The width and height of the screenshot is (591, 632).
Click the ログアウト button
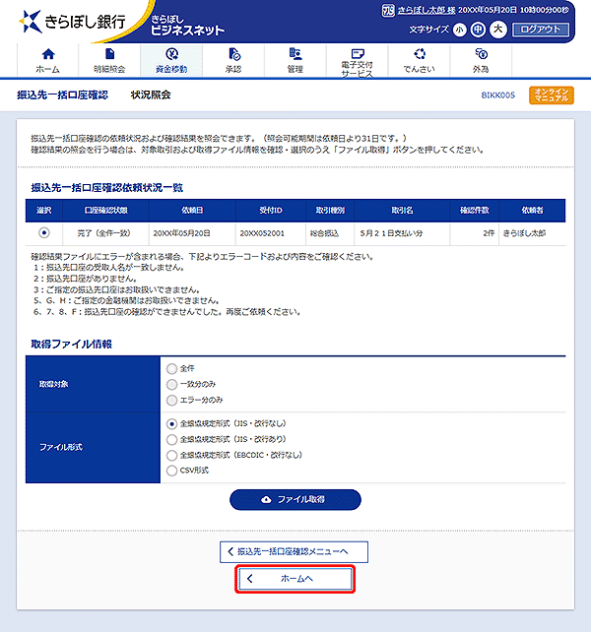click(541, 30)
